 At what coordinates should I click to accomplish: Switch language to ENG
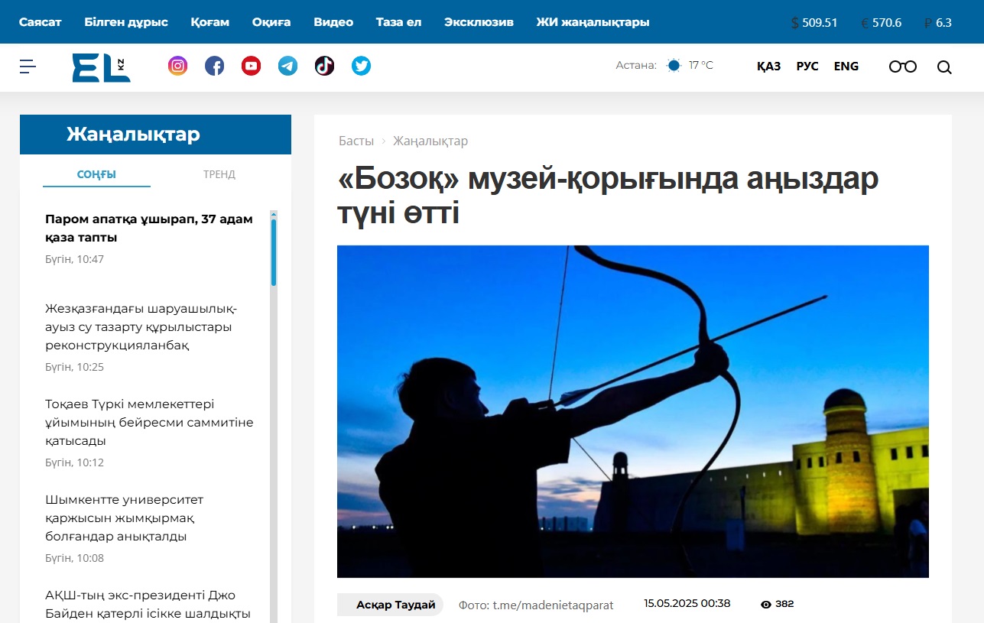click(846, 67)
